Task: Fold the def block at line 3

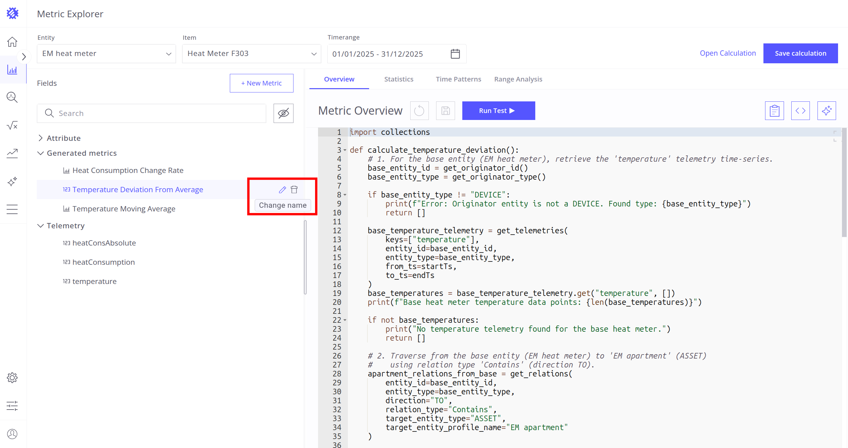Action: (x=345, y=150)
